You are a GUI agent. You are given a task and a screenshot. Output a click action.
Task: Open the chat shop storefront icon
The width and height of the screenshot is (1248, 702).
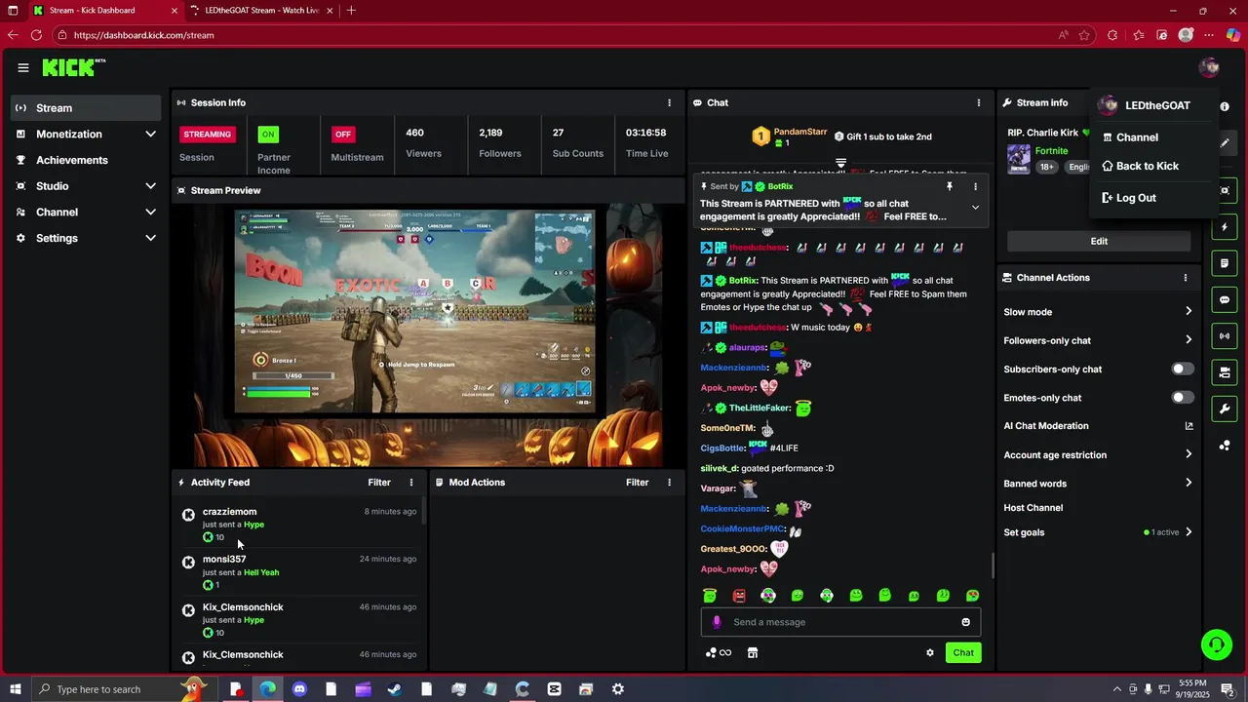point(753,652)
